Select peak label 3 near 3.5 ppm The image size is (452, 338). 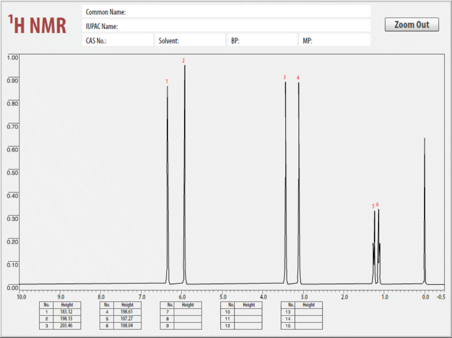click(x=284, y=78)
